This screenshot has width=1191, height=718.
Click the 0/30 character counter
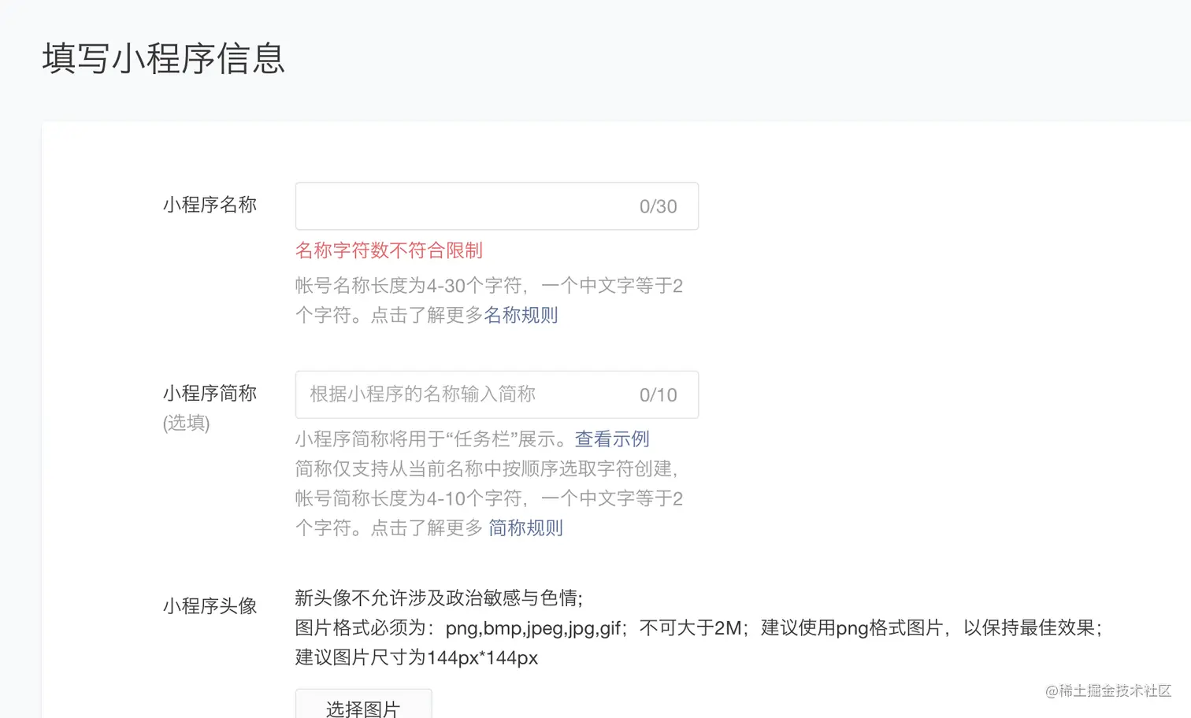(x=658, y=206)
